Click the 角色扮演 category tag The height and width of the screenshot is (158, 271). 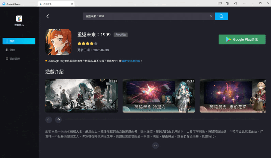click(x=121, y=35)
